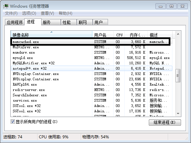Click the scrollbar up arrow

pyautogui.click(x=178, y=34)
